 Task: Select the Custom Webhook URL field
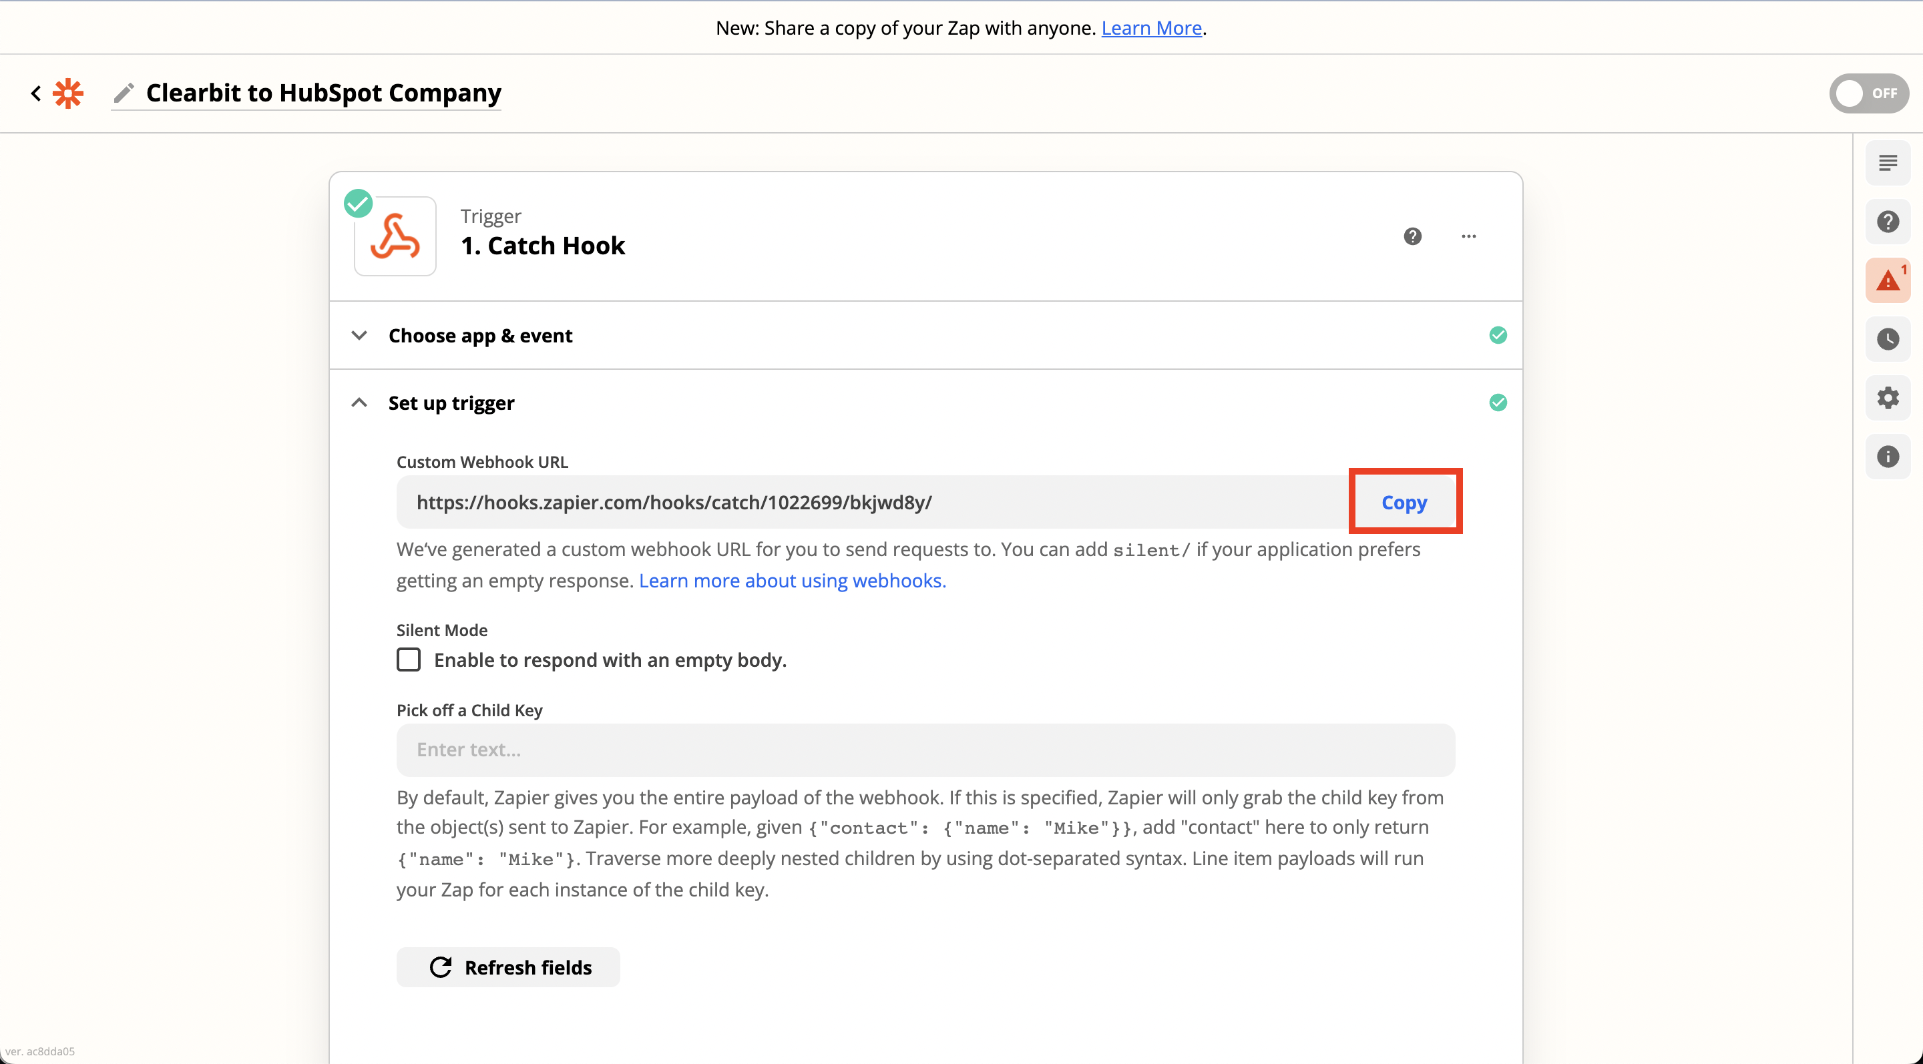point(873,502)
